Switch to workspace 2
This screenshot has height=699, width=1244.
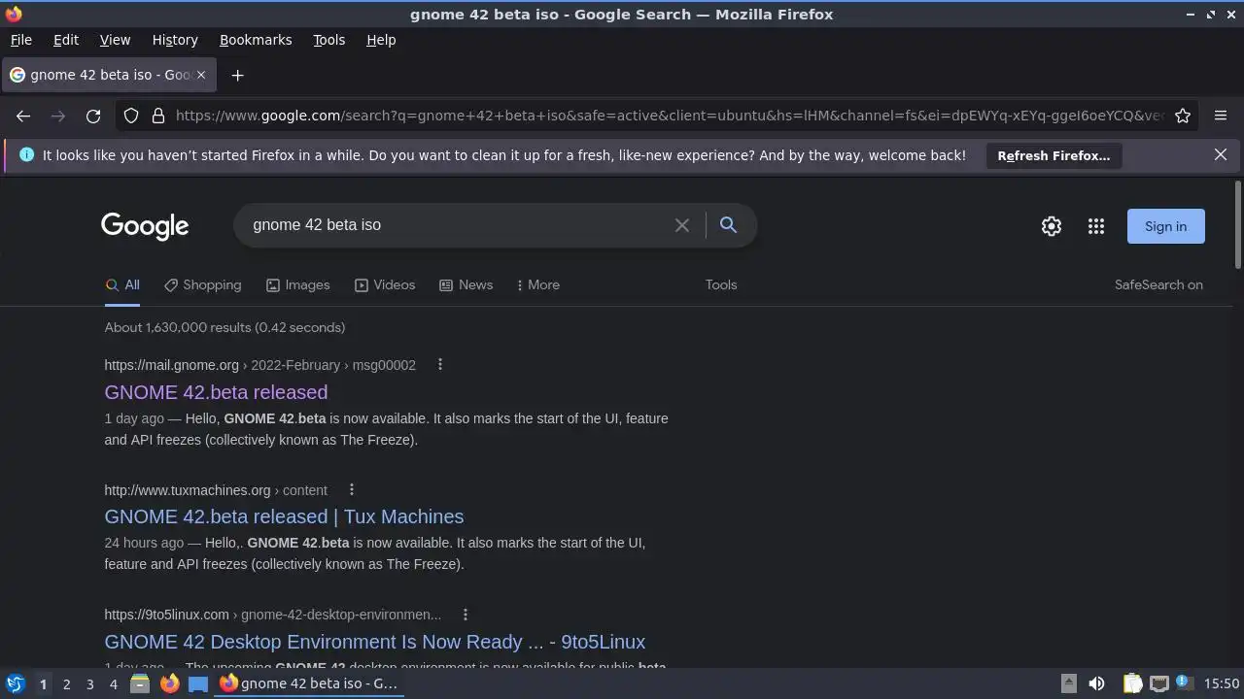tap(66, 684)
